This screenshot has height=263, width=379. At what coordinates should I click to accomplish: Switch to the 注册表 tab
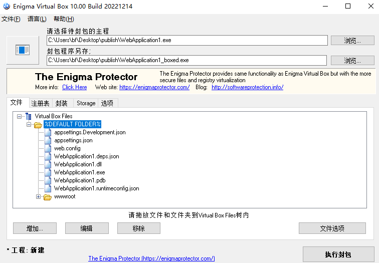[40, 103]
